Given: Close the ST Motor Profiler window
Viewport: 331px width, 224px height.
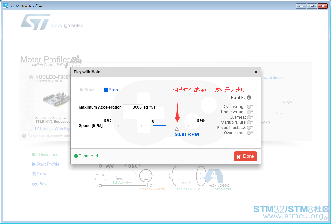Looking at the screenshot, I should click(x=323, y=6).
